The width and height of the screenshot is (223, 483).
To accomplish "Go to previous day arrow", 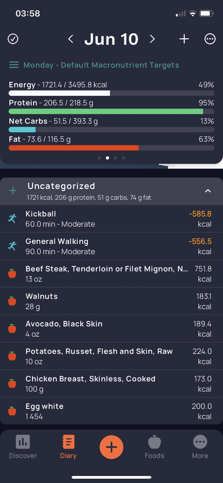I will coord(71,39).
